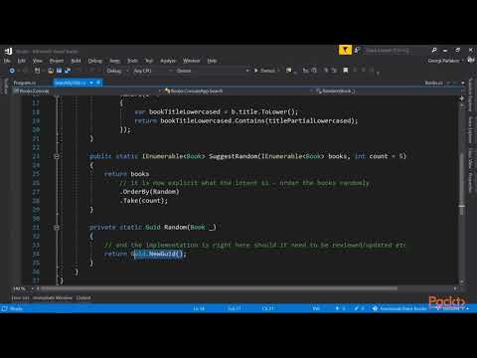Open the Start button's dropdown arrow
477x358 pixels.
(x=278, y=71)
